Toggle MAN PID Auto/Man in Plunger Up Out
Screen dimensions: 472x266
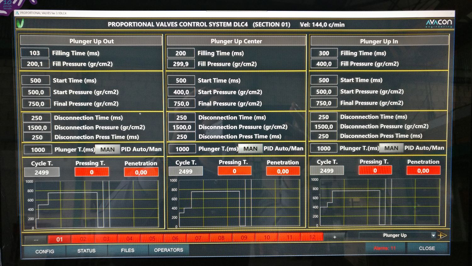pos(107,149)
